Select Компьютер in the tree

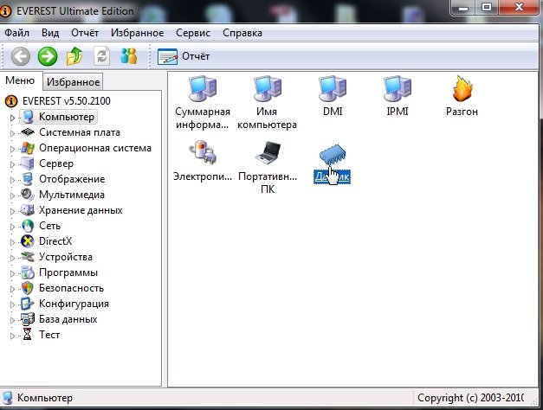tap(58, 117)
